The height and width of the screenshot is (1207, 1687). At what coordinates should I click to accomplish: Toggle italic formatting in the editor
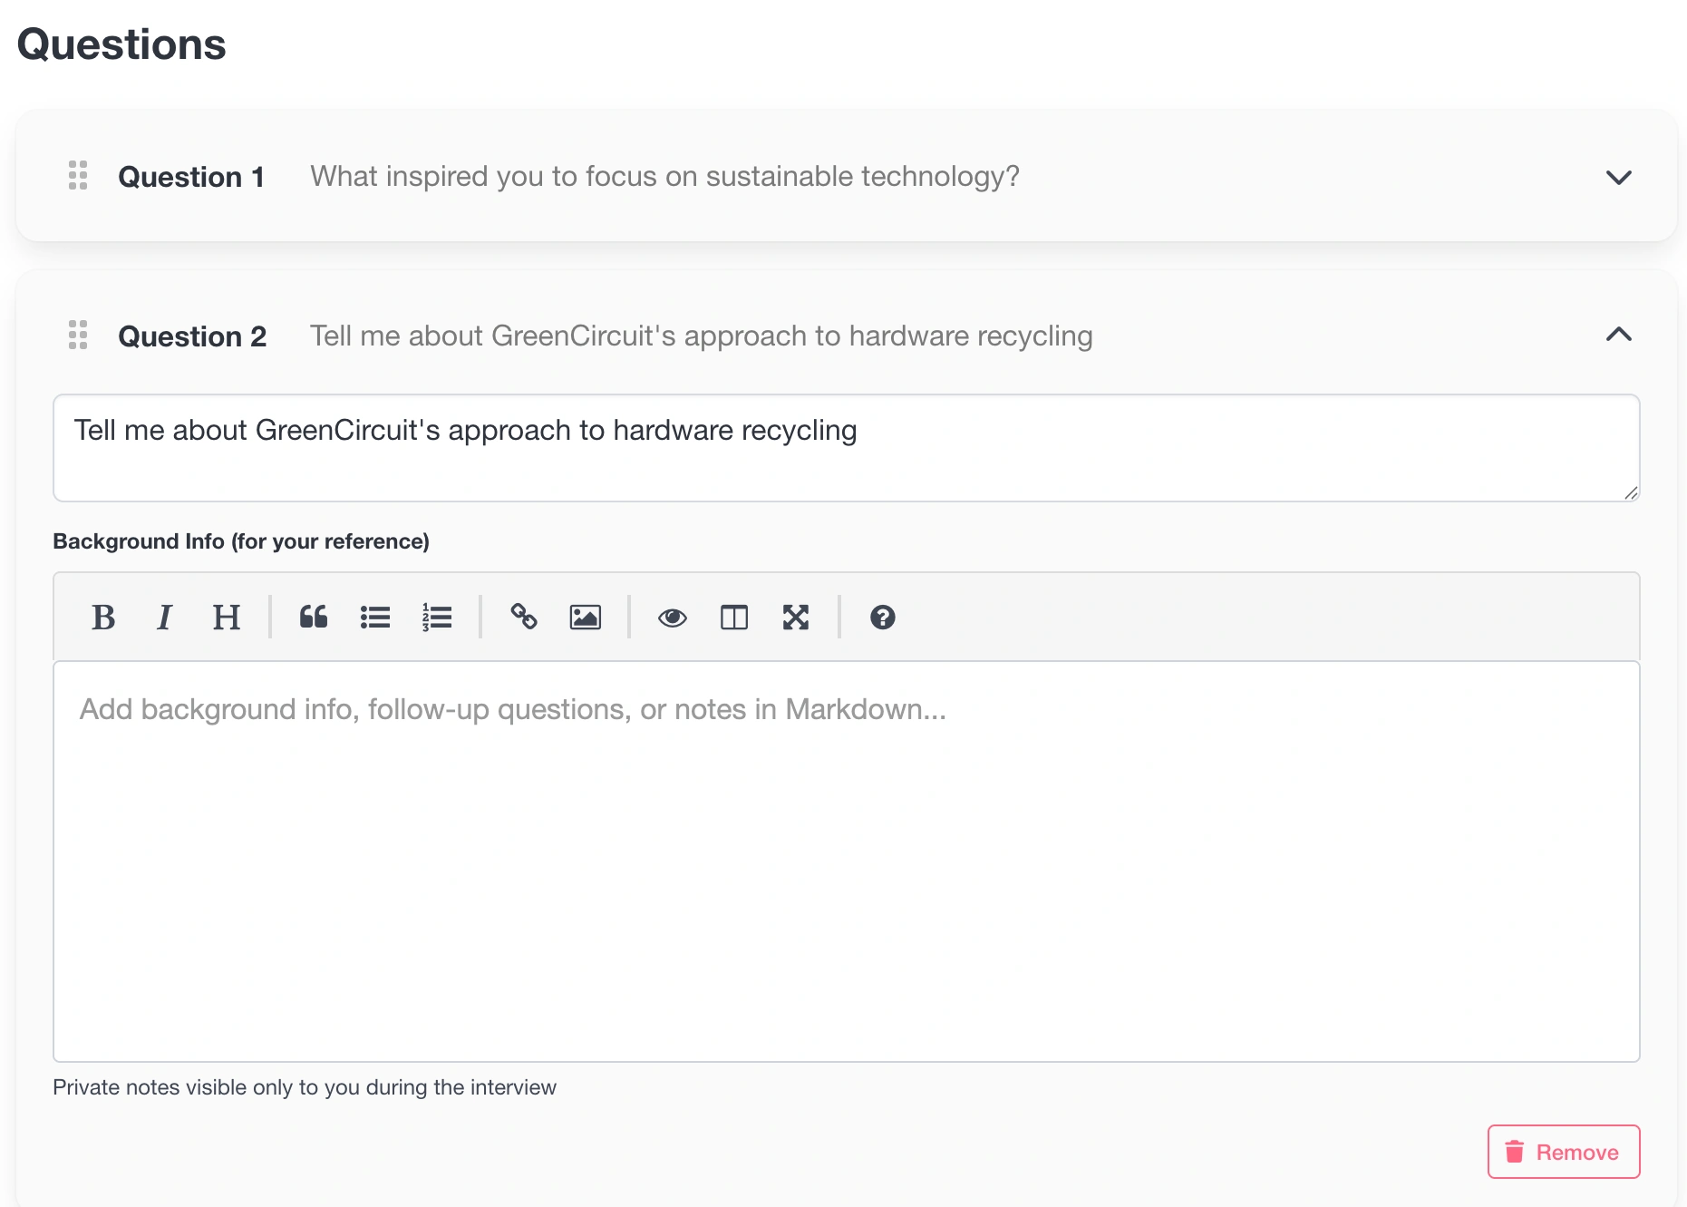click(x=164, y=618)
